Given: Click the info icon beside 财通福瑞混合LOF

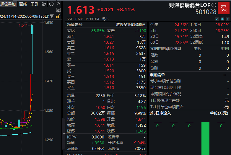Looking at the screenshot, I should coord(214,5).
